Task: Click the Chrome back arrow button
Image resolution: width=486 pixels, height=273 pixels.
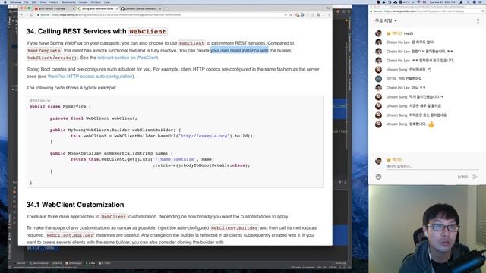Action: [21, 15]
